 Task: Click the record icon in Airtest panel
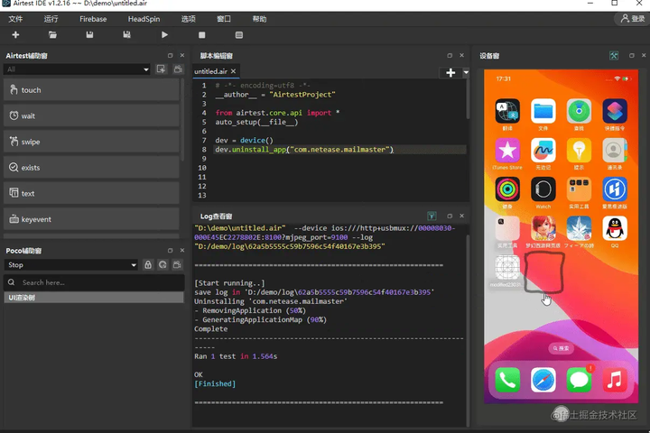[178, 69]
